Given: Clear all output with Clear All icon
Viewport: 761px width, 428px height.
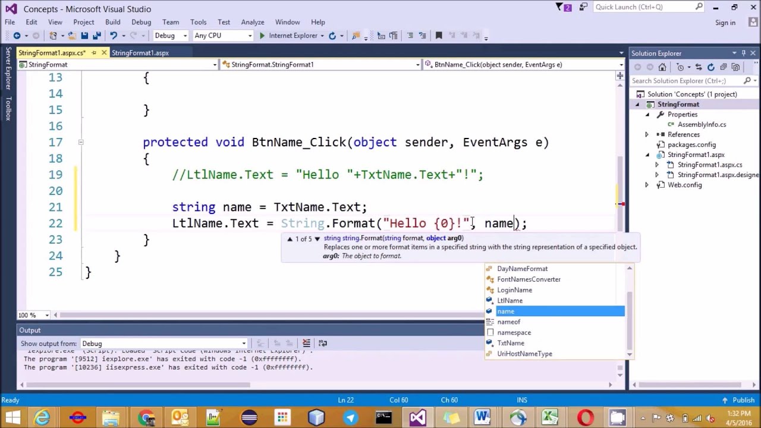Looking at the screenshot, I should (306, 343).
